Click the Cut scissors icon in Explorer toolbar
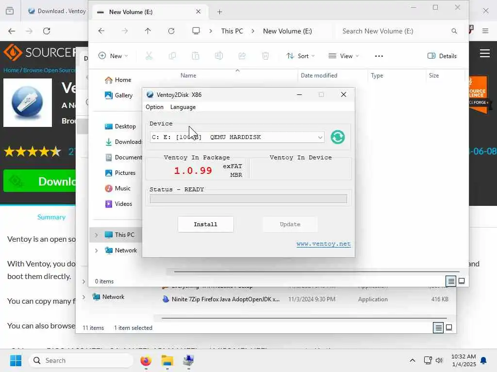 149,56
